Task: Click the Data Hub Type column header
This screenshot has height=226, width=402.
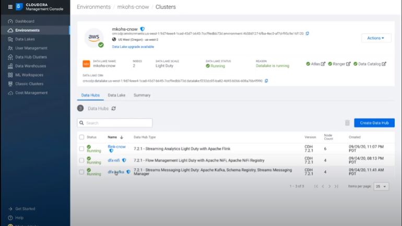Action: coord(145,137)
